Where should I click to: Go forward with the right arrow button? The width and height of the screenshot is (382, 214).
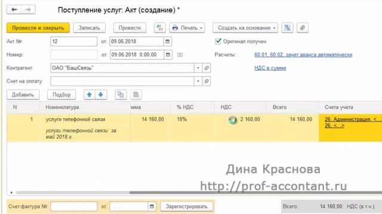click(28, 10)
